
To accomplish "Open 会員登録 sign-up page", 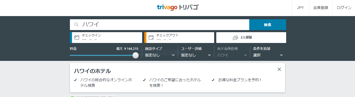I will 321,8.
